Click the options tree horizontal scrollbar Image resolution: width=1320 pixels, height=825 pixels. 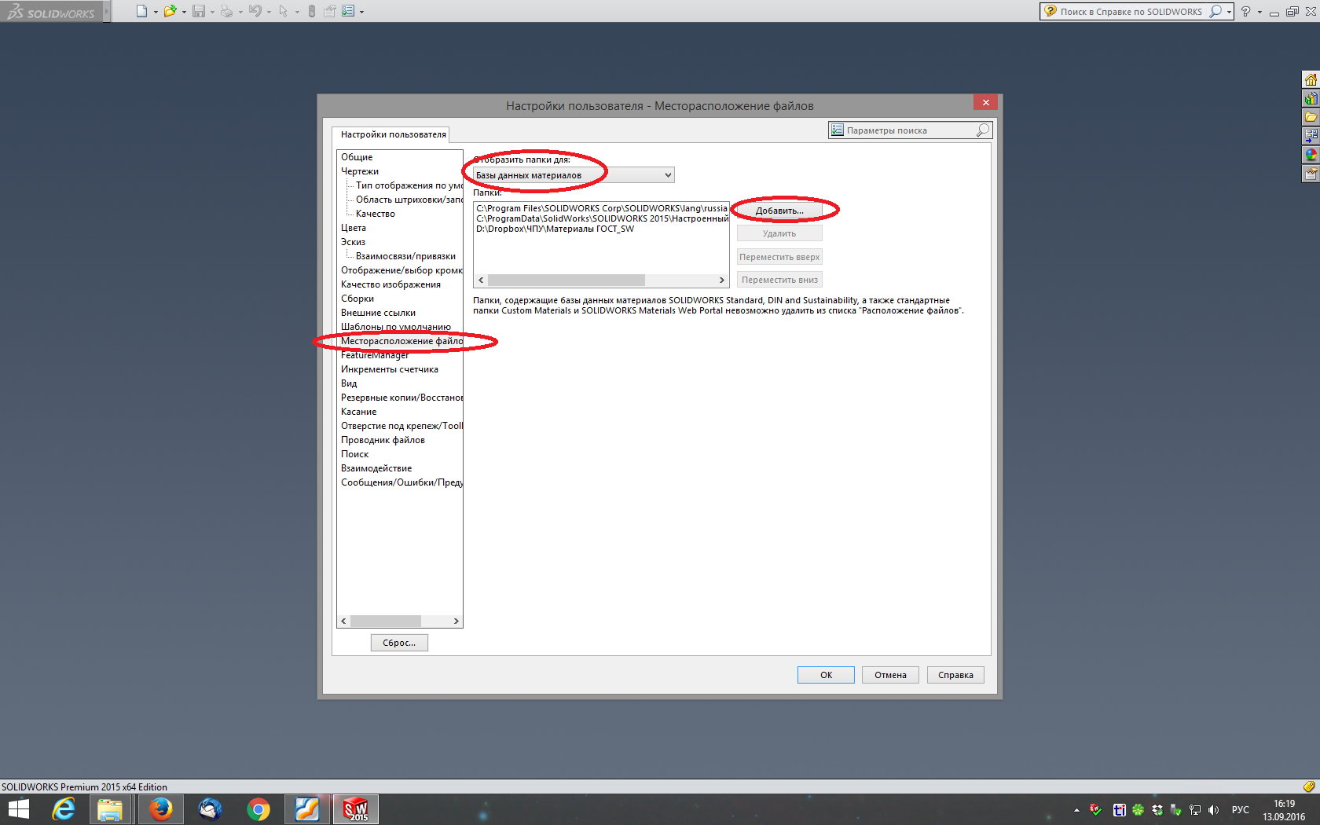400,621
